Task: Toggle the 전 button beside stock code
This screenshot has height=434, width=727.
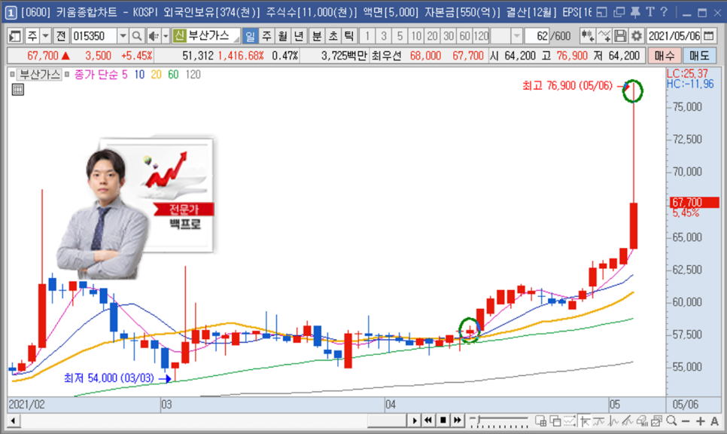Action: [x=61, y=35]
